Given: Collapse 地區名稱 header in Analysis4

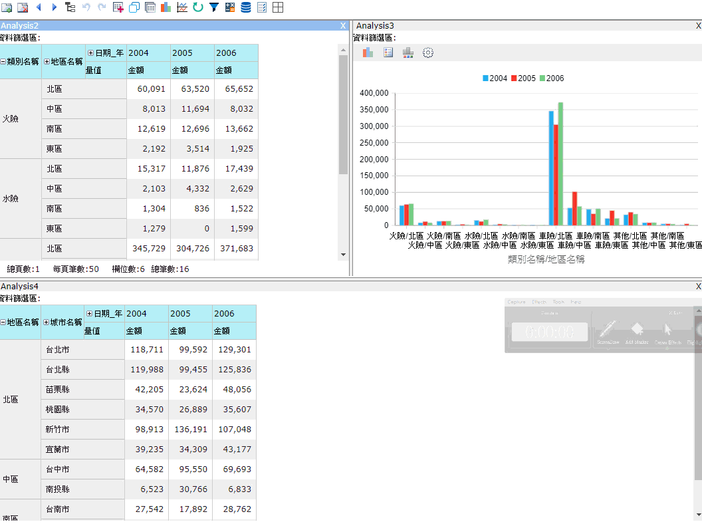Looking at the screenshot, I should pyautogui.click(x=3, y=322).
